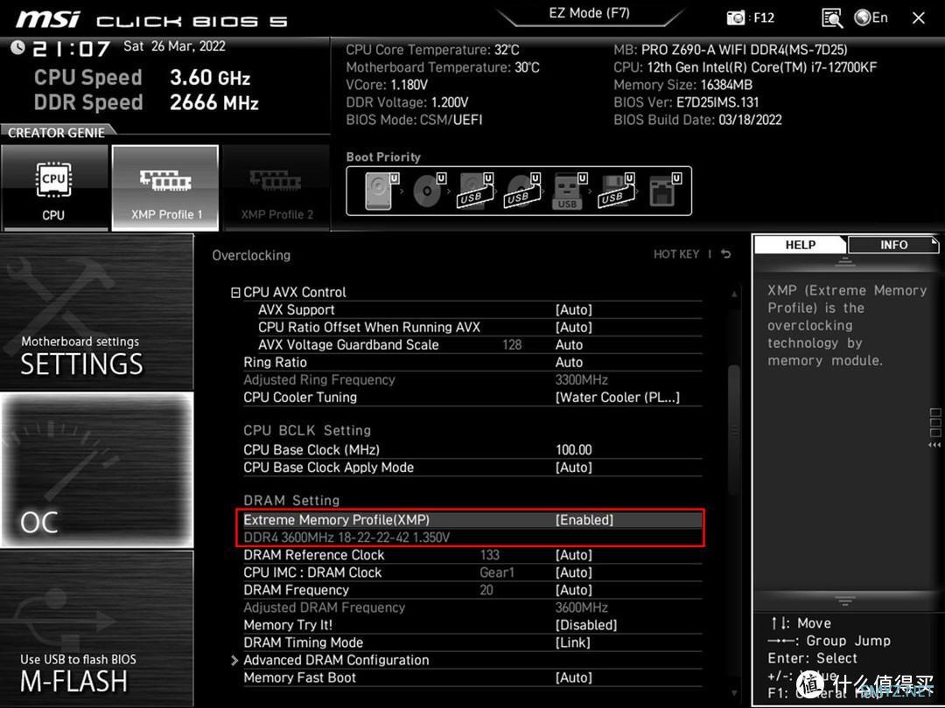Click the 21:07 clock display
This screenshot has height=708, width=945.
pos(71,49)
